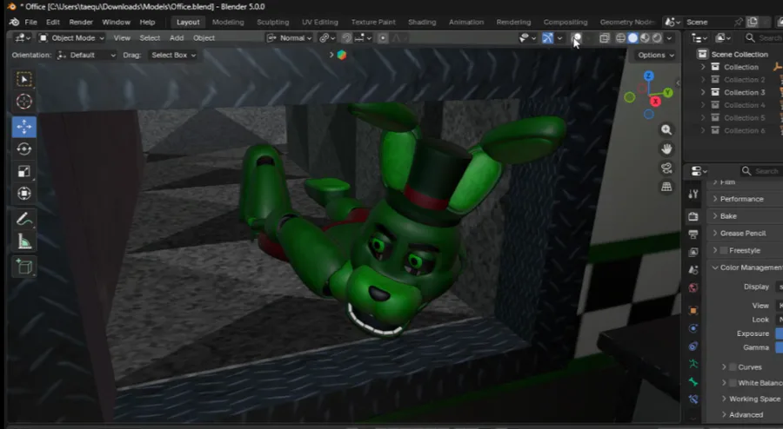Open the World properties tab

pyautogui.click(x=693, y=287)
